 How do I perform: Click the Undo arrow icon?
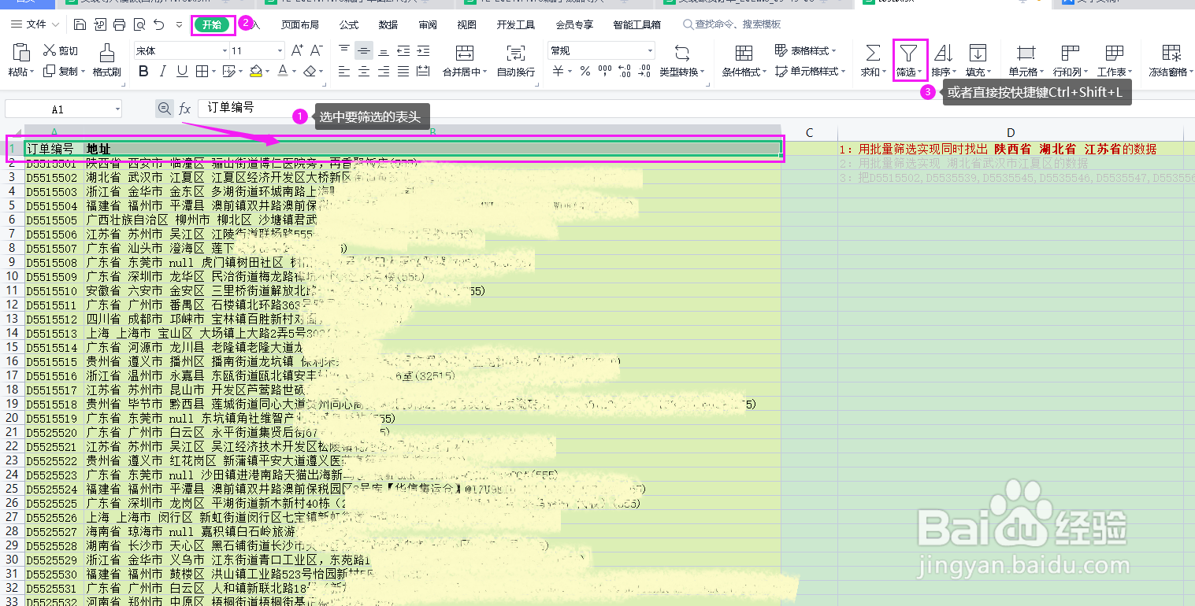[x=159, y=25]
